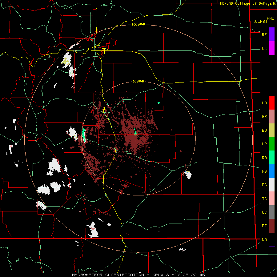Click the small green rain echo near radar center
Viewport: 277px width, 277px height.
[x=135, y=132]
